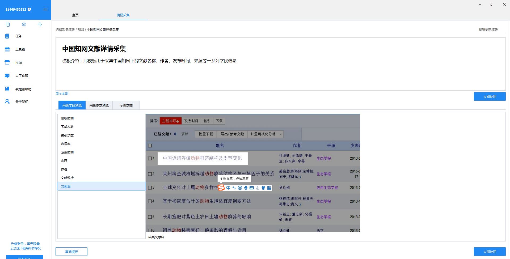Toggle the sidebar hamburger menu
This screenshot has width=510, height=259.
click(45, 9)
